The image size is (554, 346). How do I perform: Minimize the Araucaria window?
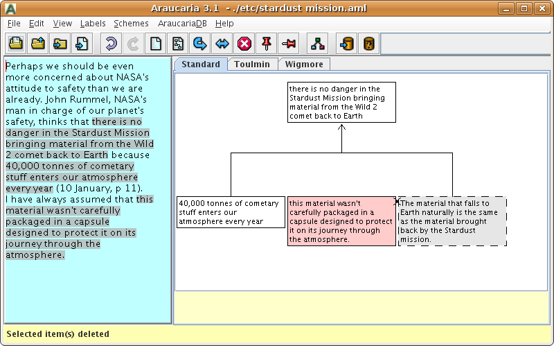506,8
